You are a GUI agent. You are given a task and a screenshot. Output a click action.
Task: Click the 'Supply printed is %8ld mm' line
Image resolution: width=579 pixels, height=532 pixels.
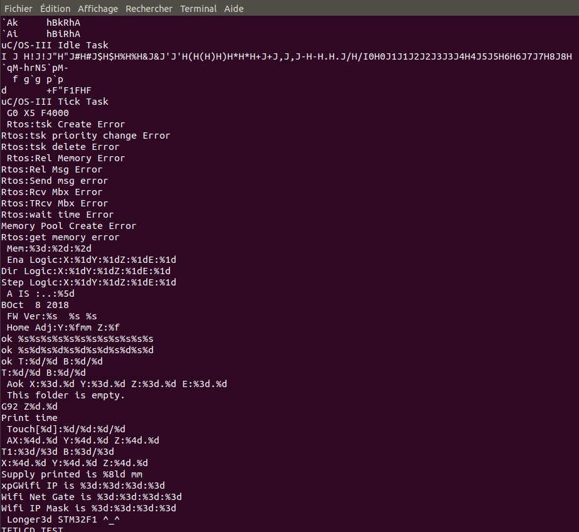[72, 474]
